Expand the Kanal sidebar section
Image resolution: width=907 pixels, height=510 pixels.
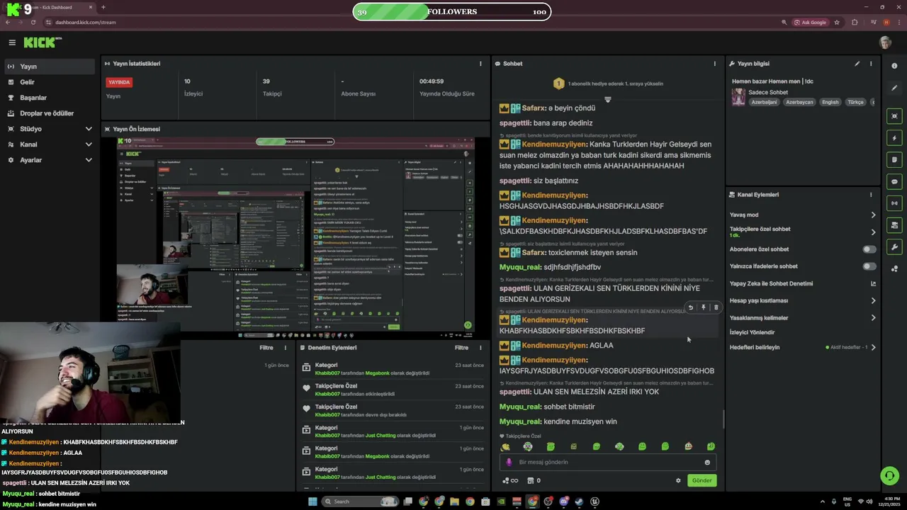pyautogui.click(x=89, y=144)
